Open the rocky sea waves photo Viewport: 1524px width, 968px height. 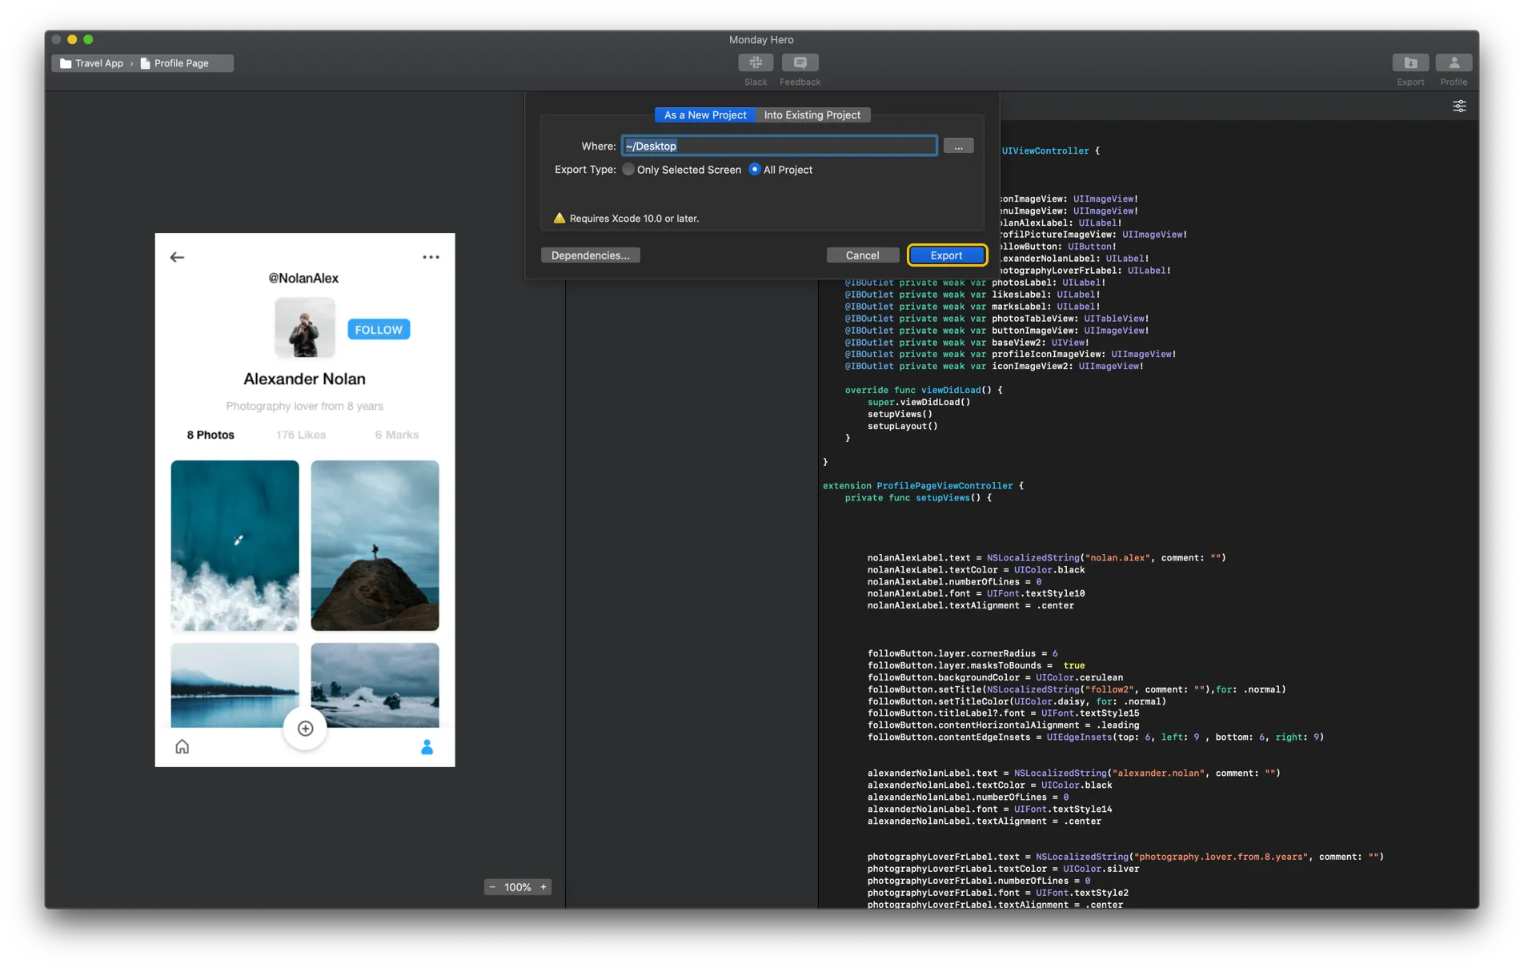coord(375,685)
